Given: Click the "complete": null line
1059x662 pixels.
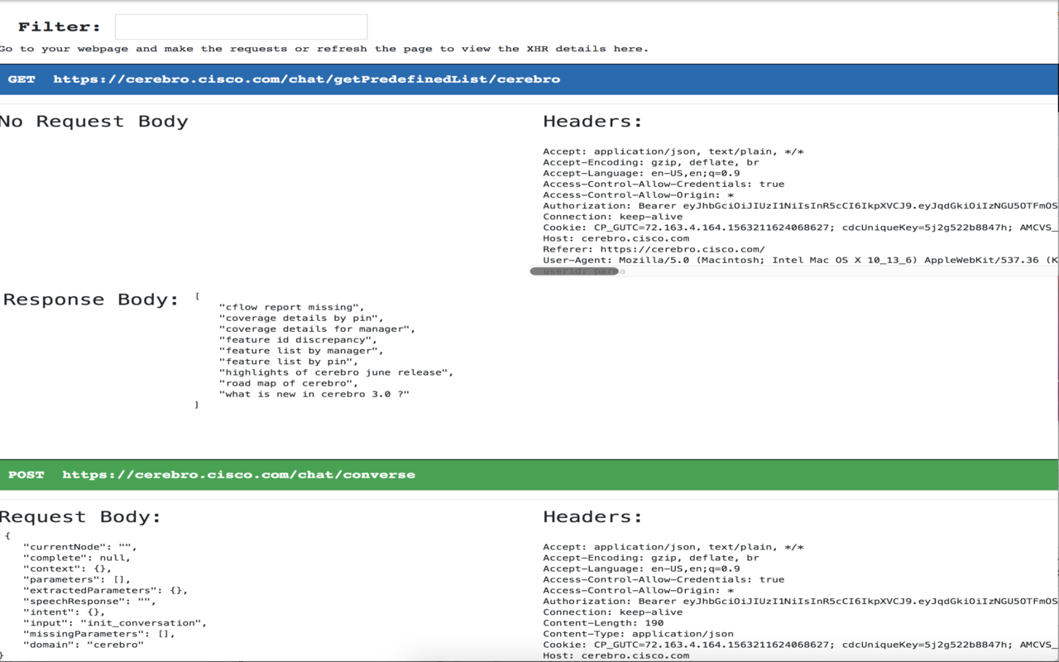Looking at the screenshot, I should (77, 558).
